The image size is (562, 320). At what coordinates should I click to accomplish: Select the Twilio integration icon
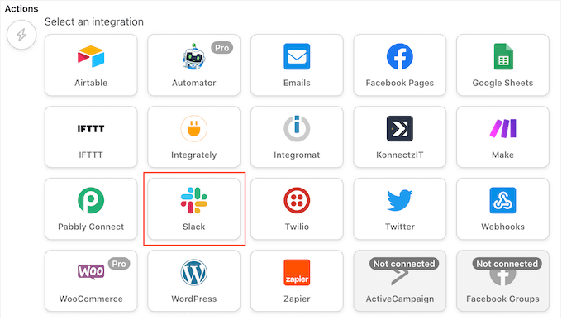pyautogui.click(x=297, y=200)
